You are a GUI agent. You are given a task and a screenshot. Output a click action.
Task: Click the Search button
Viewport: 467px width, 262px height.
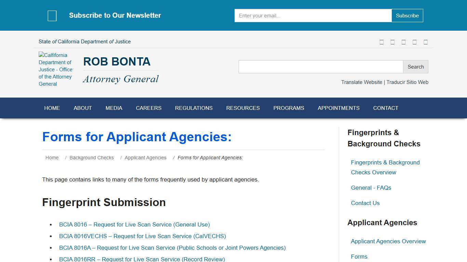pyautogui.click(x=415, y=67)
